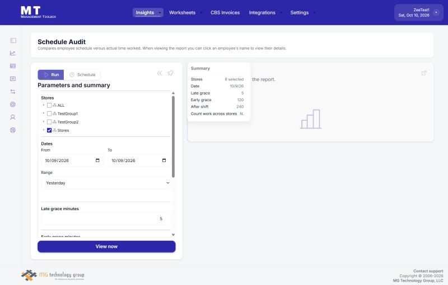Open the Settings menu
Image resolution: width=448 pixels, height=285 pixels.
pos(302,12)
